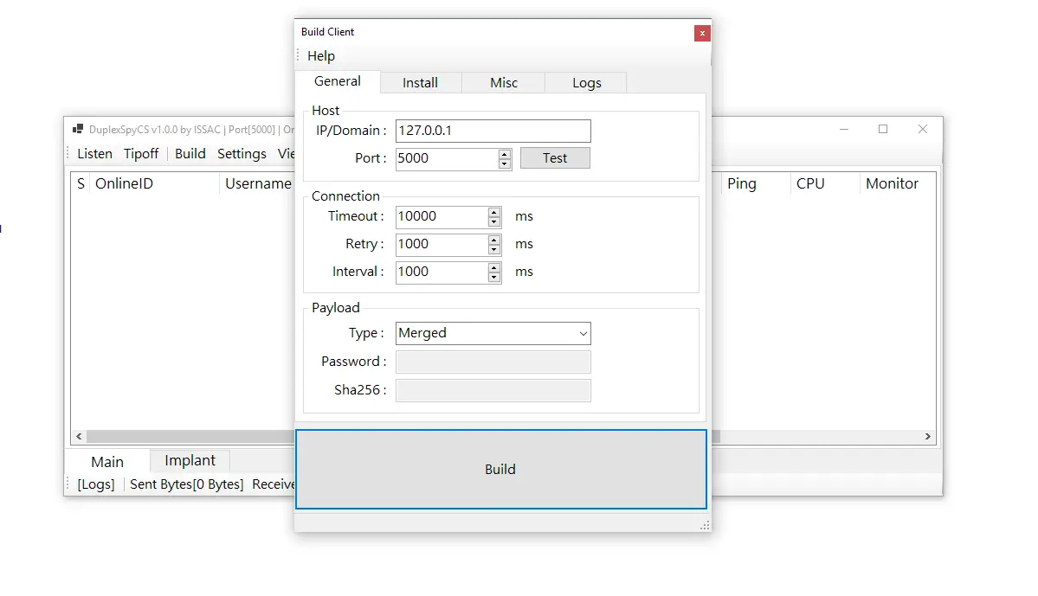Click the [Logs] entry in the status bar
1038x596 pixels.
pyautogui.click(x=94, y=484)
